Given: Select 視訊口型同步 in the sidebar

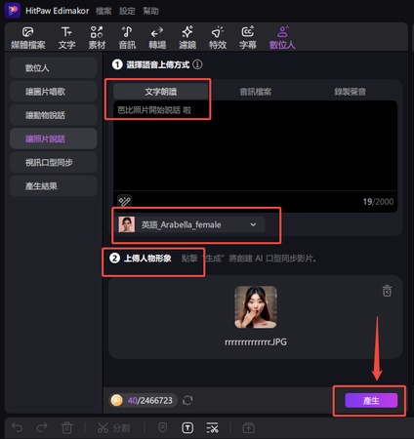Looking at the screenshot, I should tap(54, 162).
